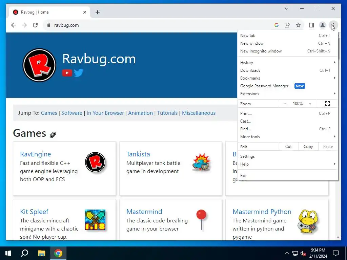Click the forward navigation arrow
Image resolution: width=347 pixels, height=260 pixels.
coord(24,25)
